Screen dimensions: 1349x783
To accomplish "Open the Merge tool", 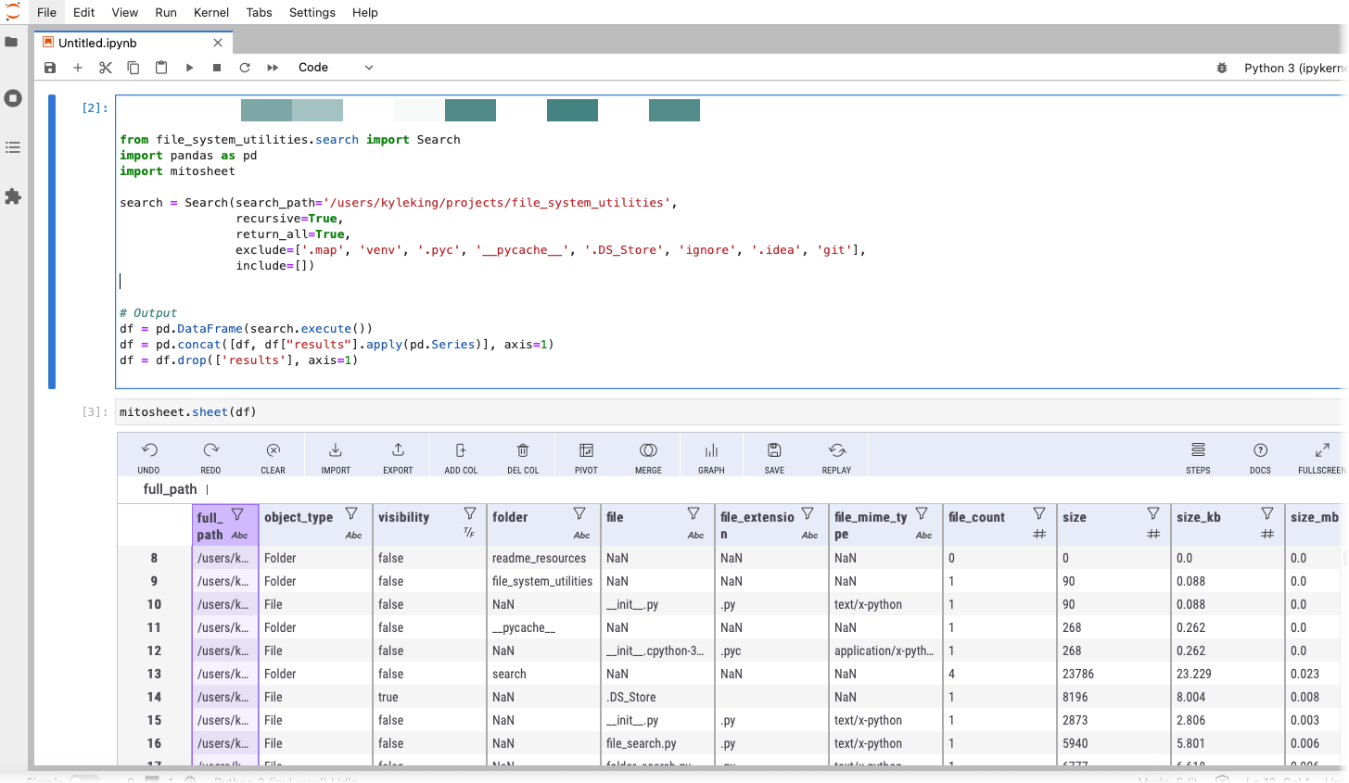I will 648,458.
